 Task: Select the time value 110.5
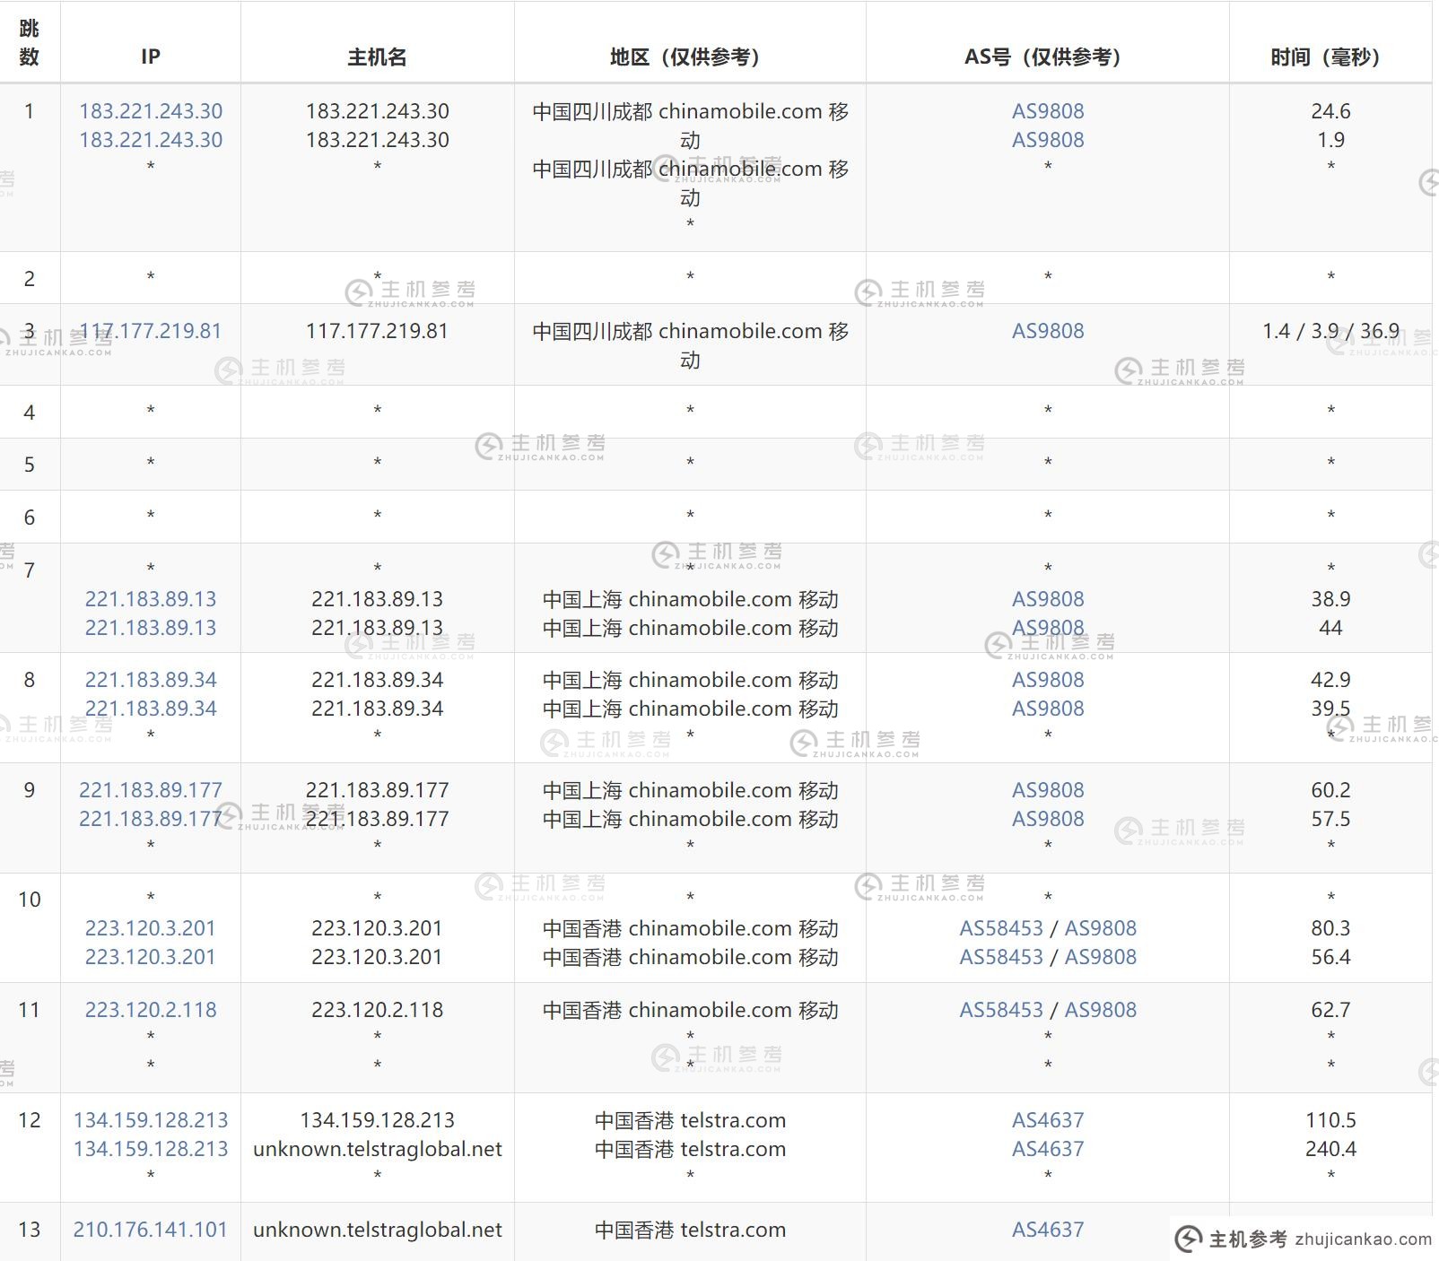click(1330, 1120)
